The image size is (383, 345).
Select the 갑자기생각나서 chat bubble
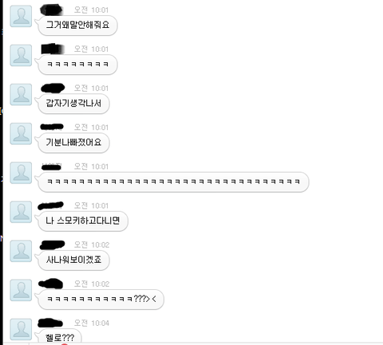(73, 104)
